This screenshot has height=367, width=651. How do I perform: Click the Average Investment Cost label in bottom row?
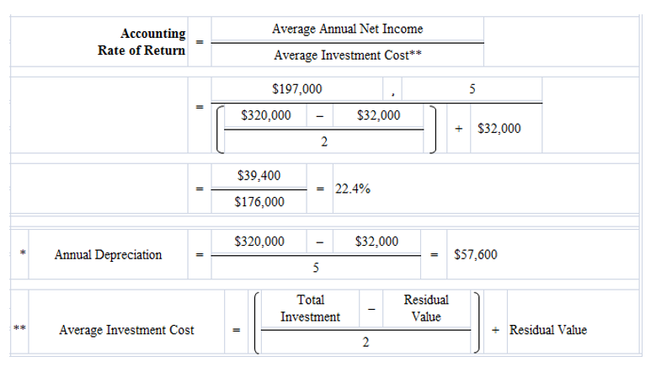click(x=126, y=329)
